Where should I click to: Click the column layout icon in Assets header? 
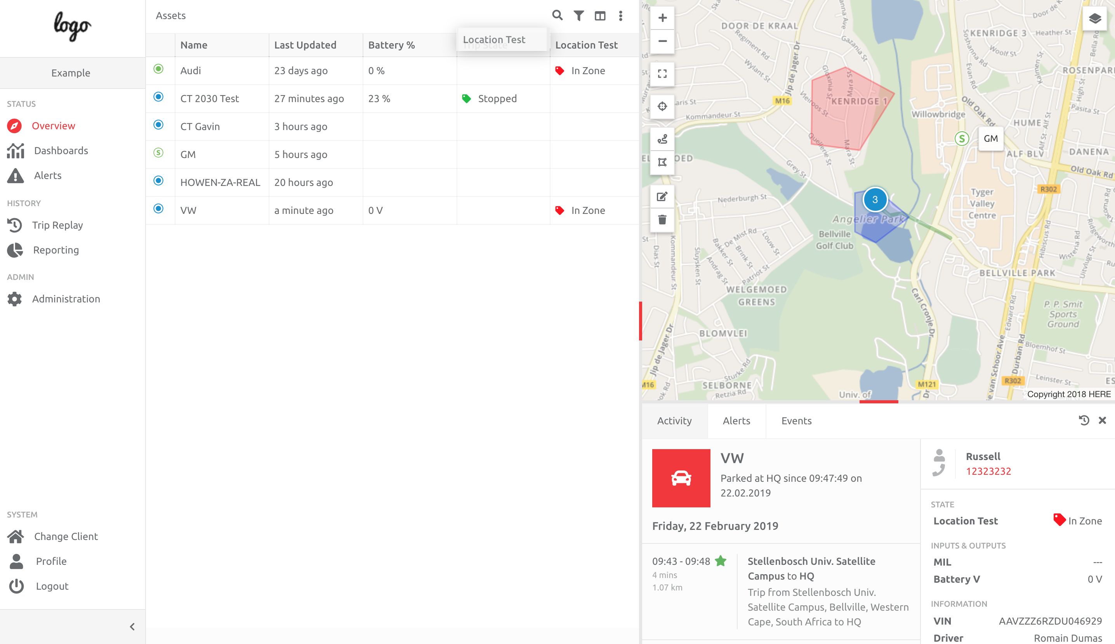point(600,16)
